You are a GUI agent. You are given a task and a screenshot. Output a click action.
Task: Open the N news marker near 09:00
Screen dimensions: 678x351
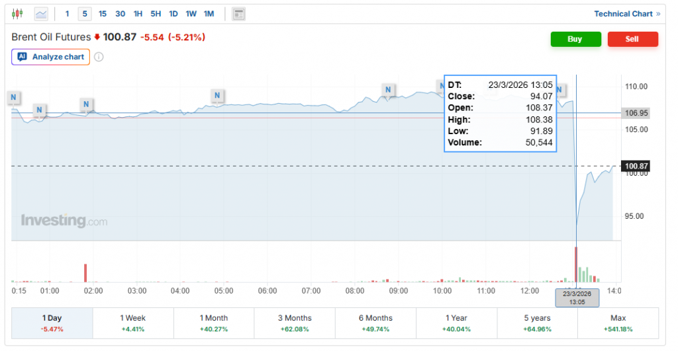[389, 89]
